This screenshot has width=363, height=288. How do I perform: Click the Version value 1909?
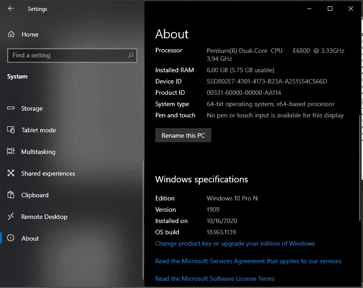click(213, 210)
